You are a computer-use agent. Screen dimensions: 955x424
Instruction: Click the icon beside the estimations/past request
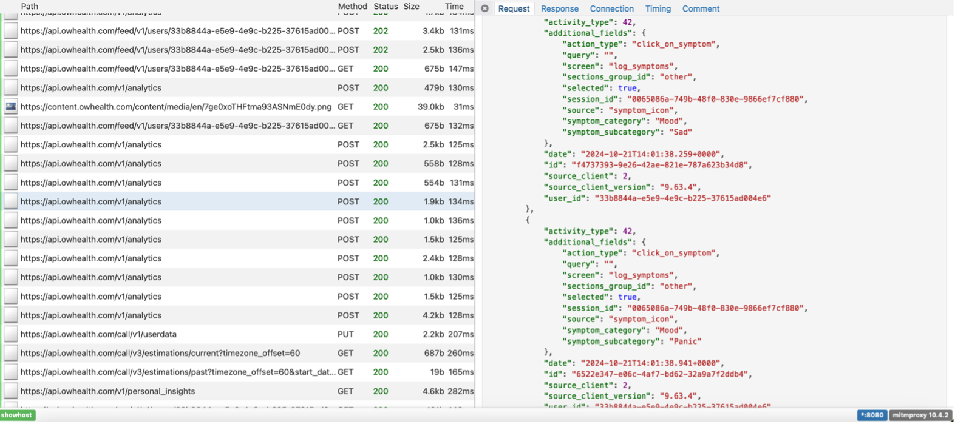click(x=11, y=372)
